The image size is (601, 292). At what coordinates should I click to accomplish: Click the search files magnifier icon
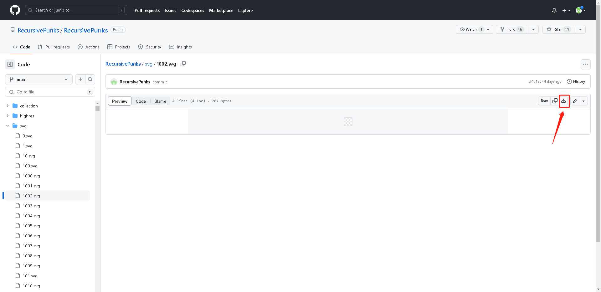(x=90, y=79)
